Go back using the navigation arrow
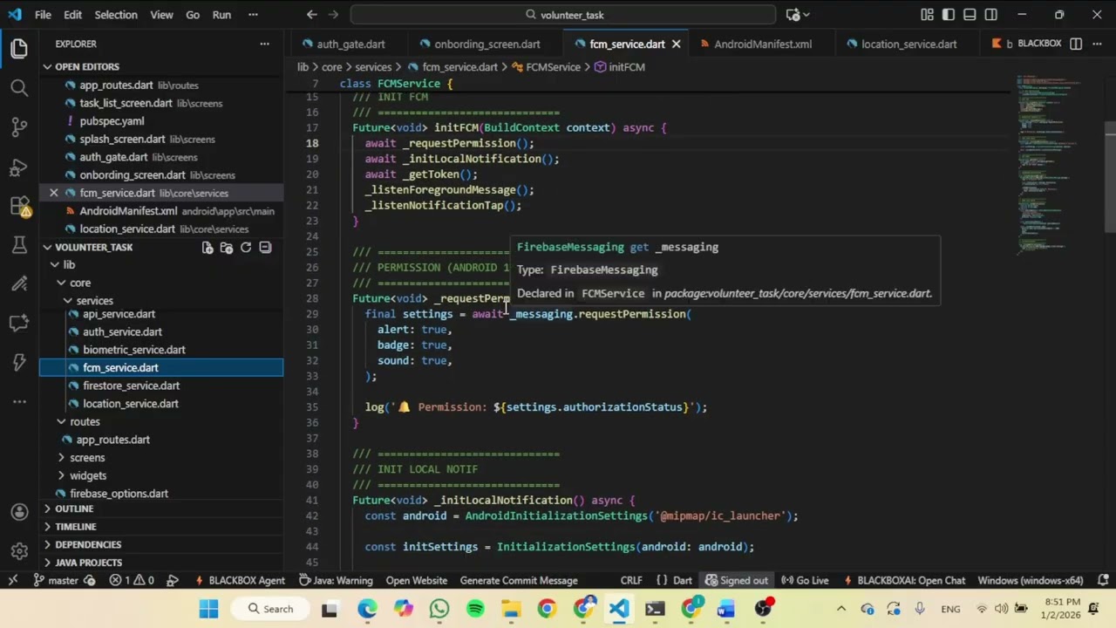Image resolution: width=1116 pixels, height=628 pixels. click(x=312, y=15)
